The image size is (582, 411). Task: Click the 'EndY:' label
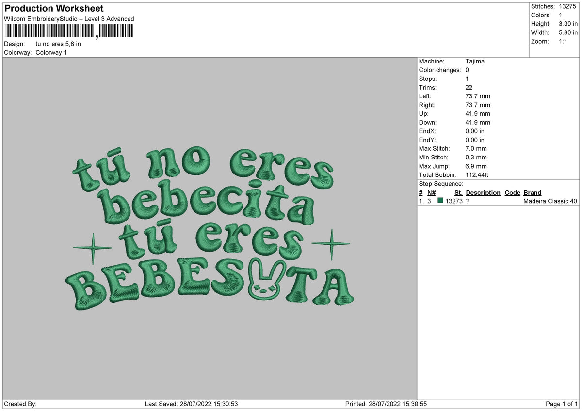pos(428,140)
